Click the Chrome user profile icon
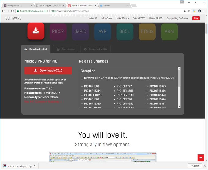Image resolution: width=208 pixels, height=170 pixels. pyautogui.click(x=182, y=2)
